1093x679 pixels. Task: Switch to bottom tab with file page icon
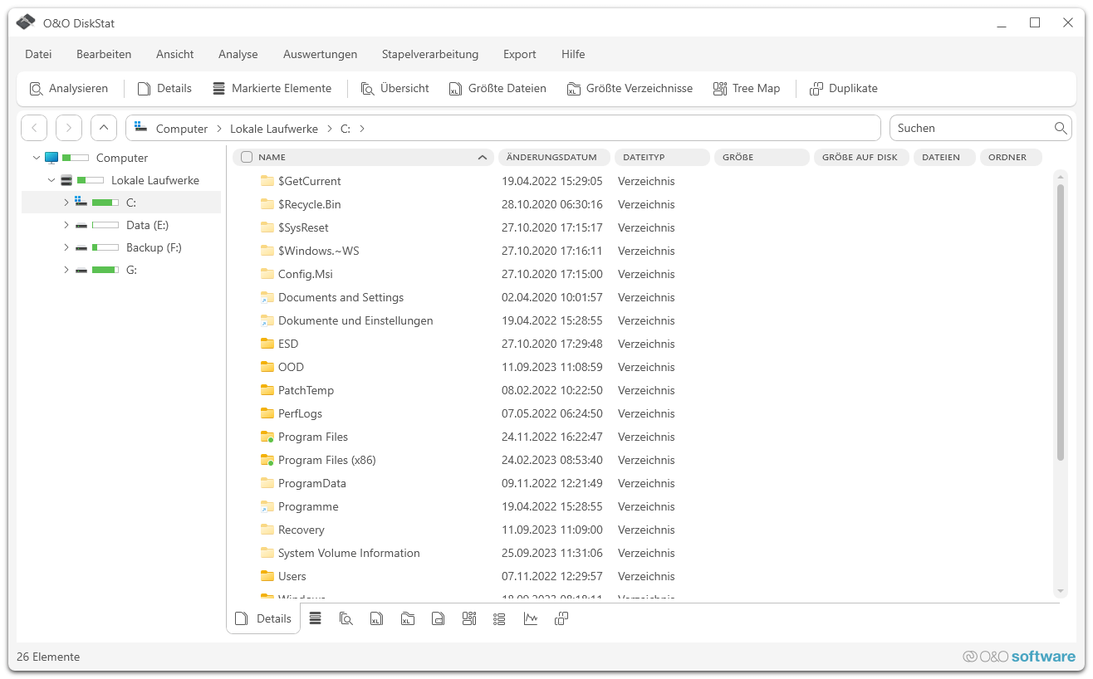coord(439,618)
